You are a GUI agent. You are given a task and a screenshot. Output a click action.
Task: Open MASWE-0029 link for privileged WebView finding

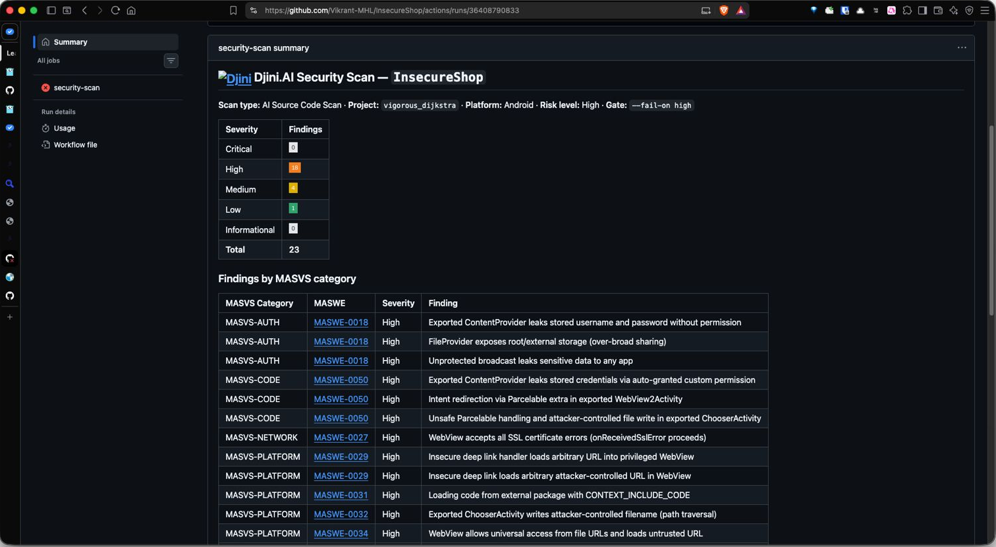(x=341, y=457)
